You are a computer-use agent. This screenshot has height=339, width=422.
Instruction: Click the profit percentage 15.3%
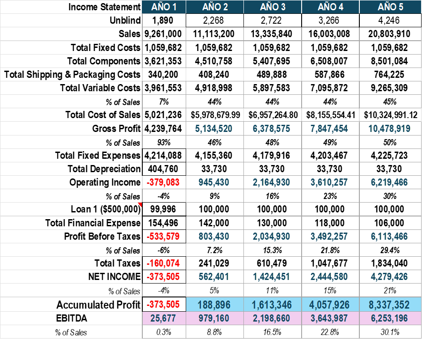tap(273, 250)
